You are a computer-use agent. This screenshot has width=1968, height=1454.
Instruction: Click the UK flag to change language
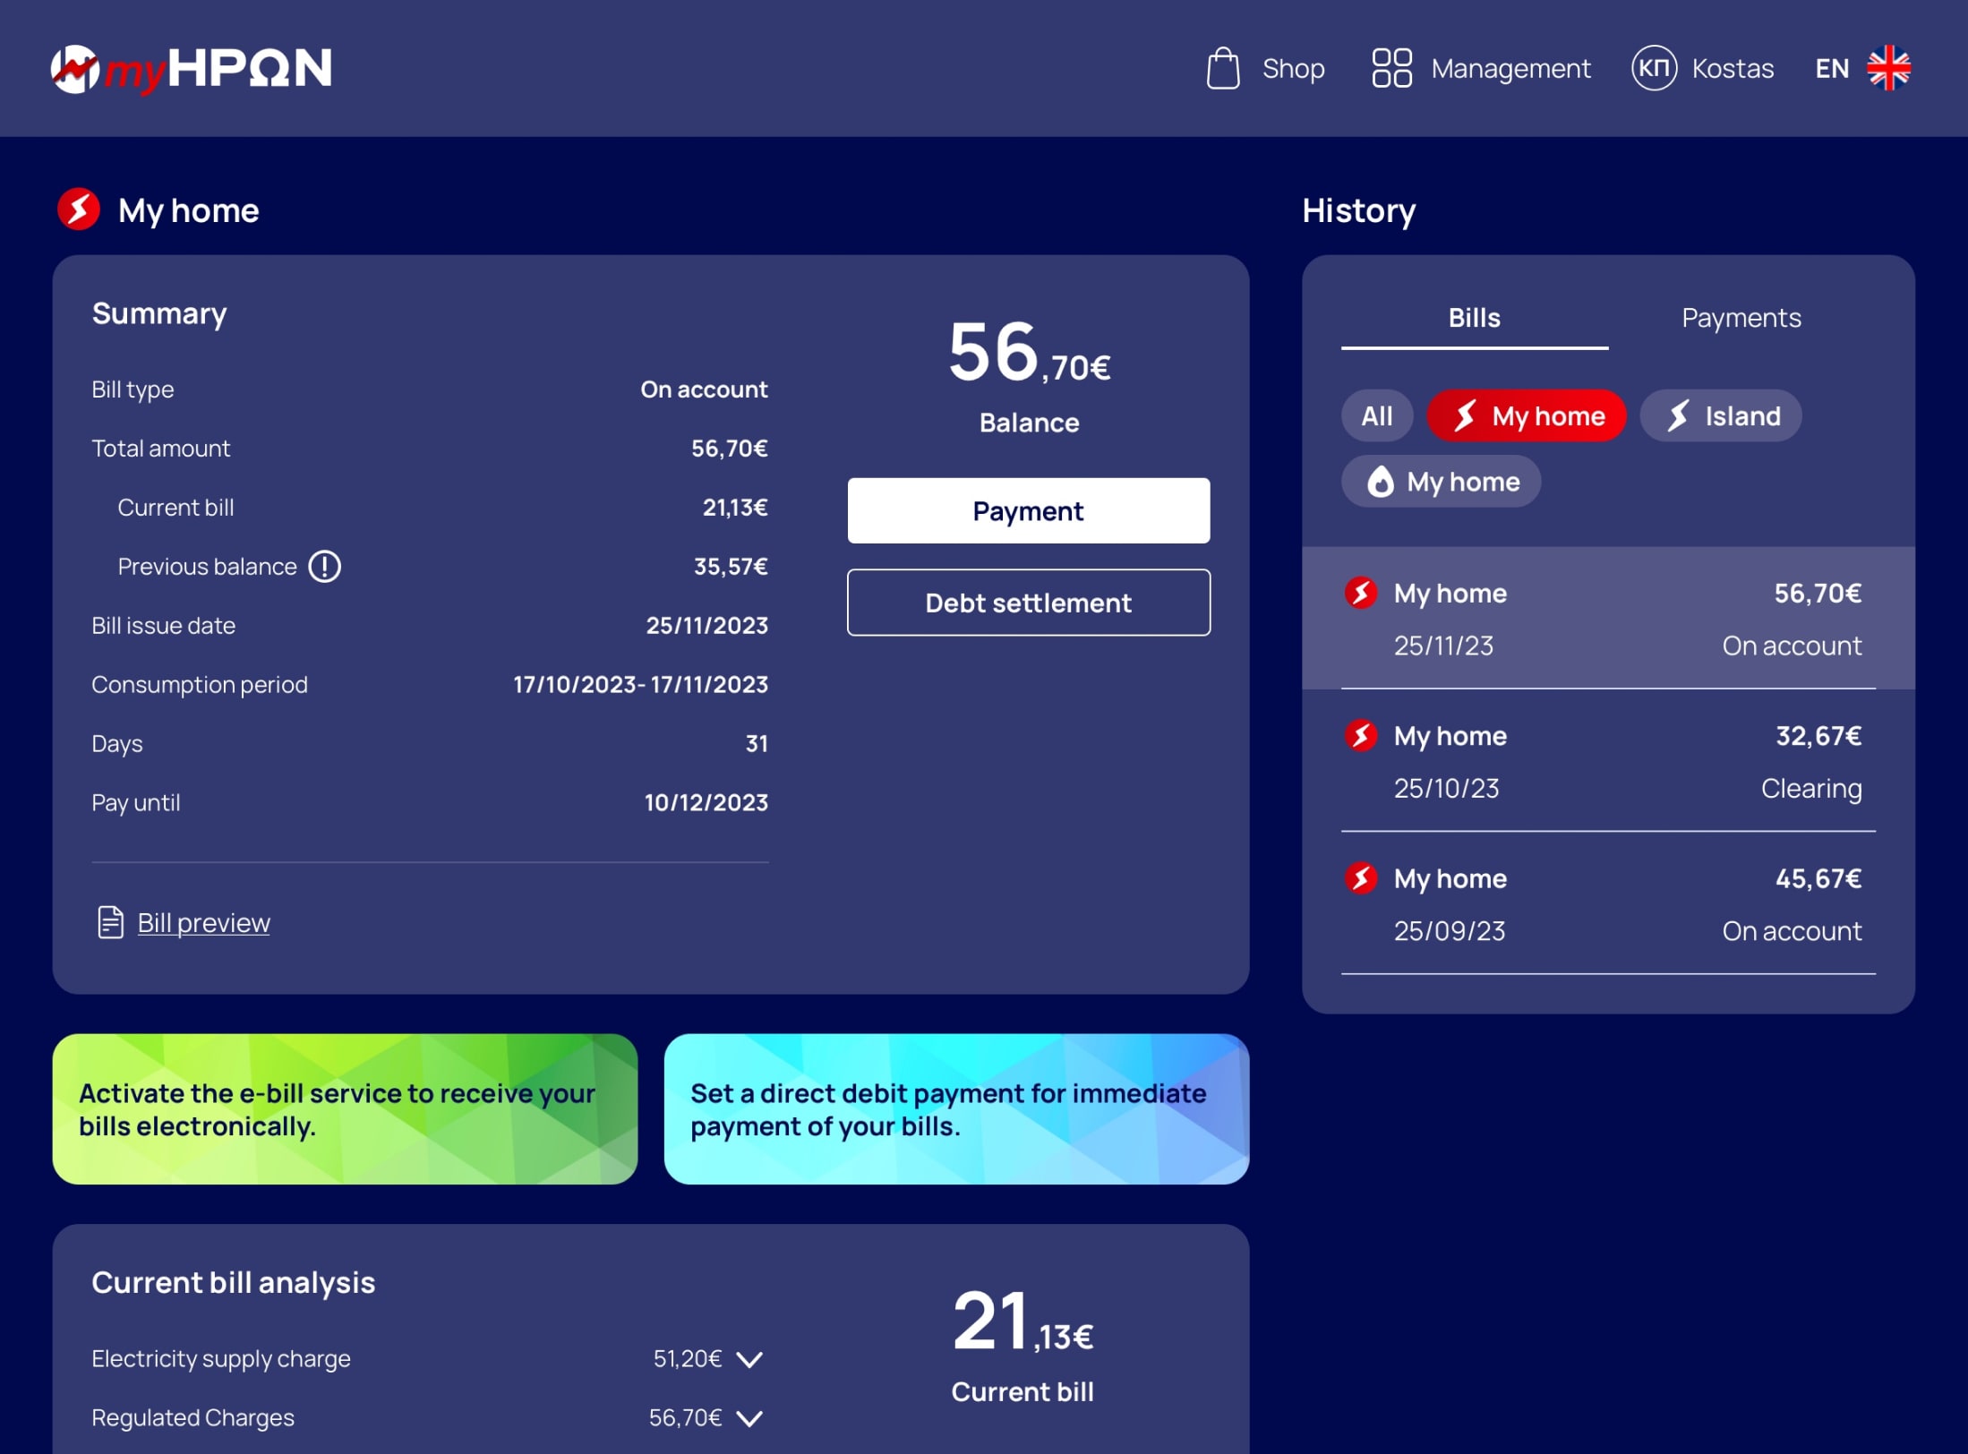coord(1889,66)
